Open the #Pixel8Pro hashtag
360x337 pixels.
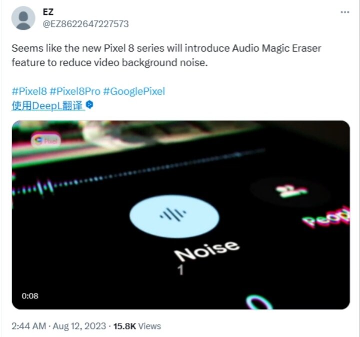click(x=75, y=91)
